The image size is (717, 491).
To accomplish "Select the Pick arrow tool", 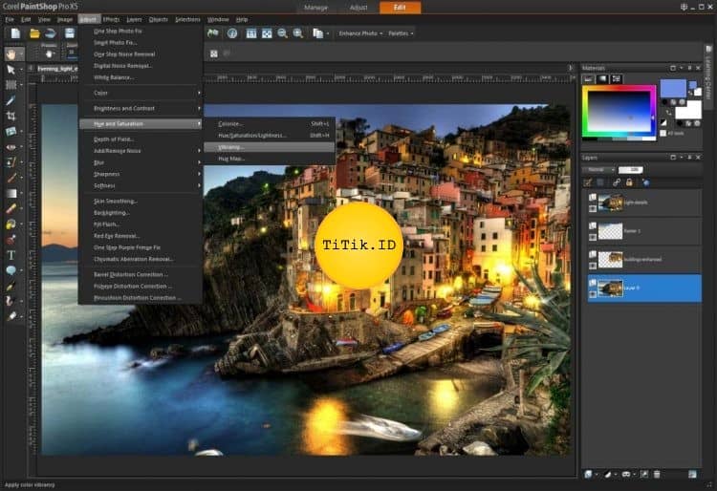I will tap(11, 70).
